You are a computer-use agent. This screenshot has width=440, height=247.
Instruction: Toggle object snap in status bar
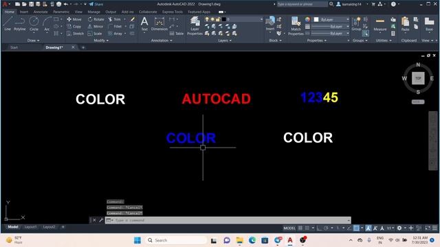(356, 228)
